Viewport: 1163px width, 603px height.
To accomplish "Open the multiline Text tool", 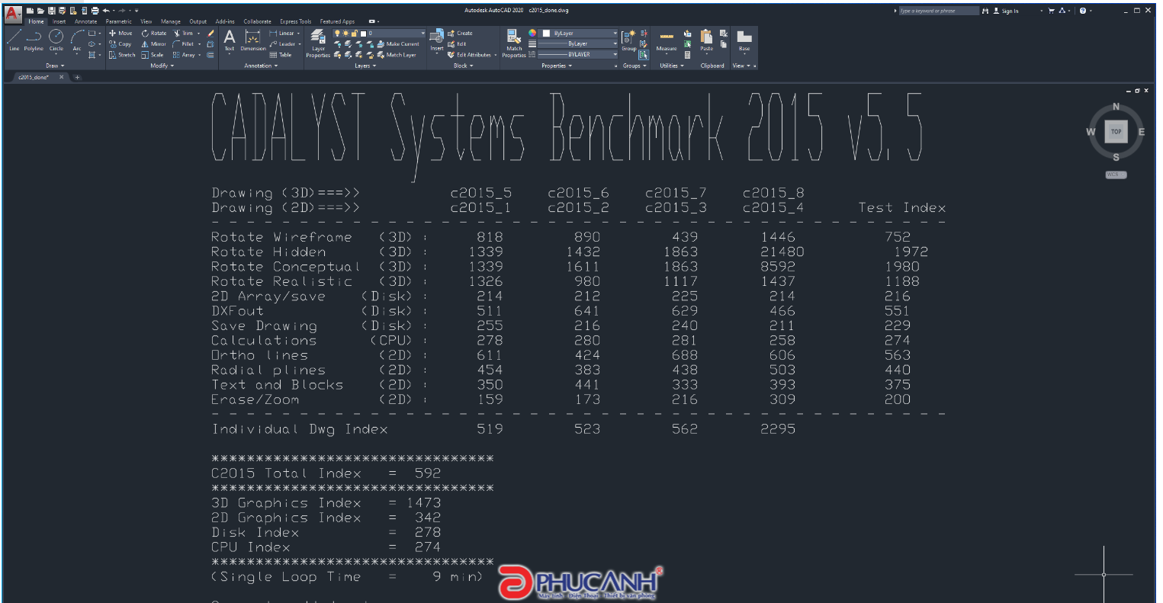I will (230, 40).
